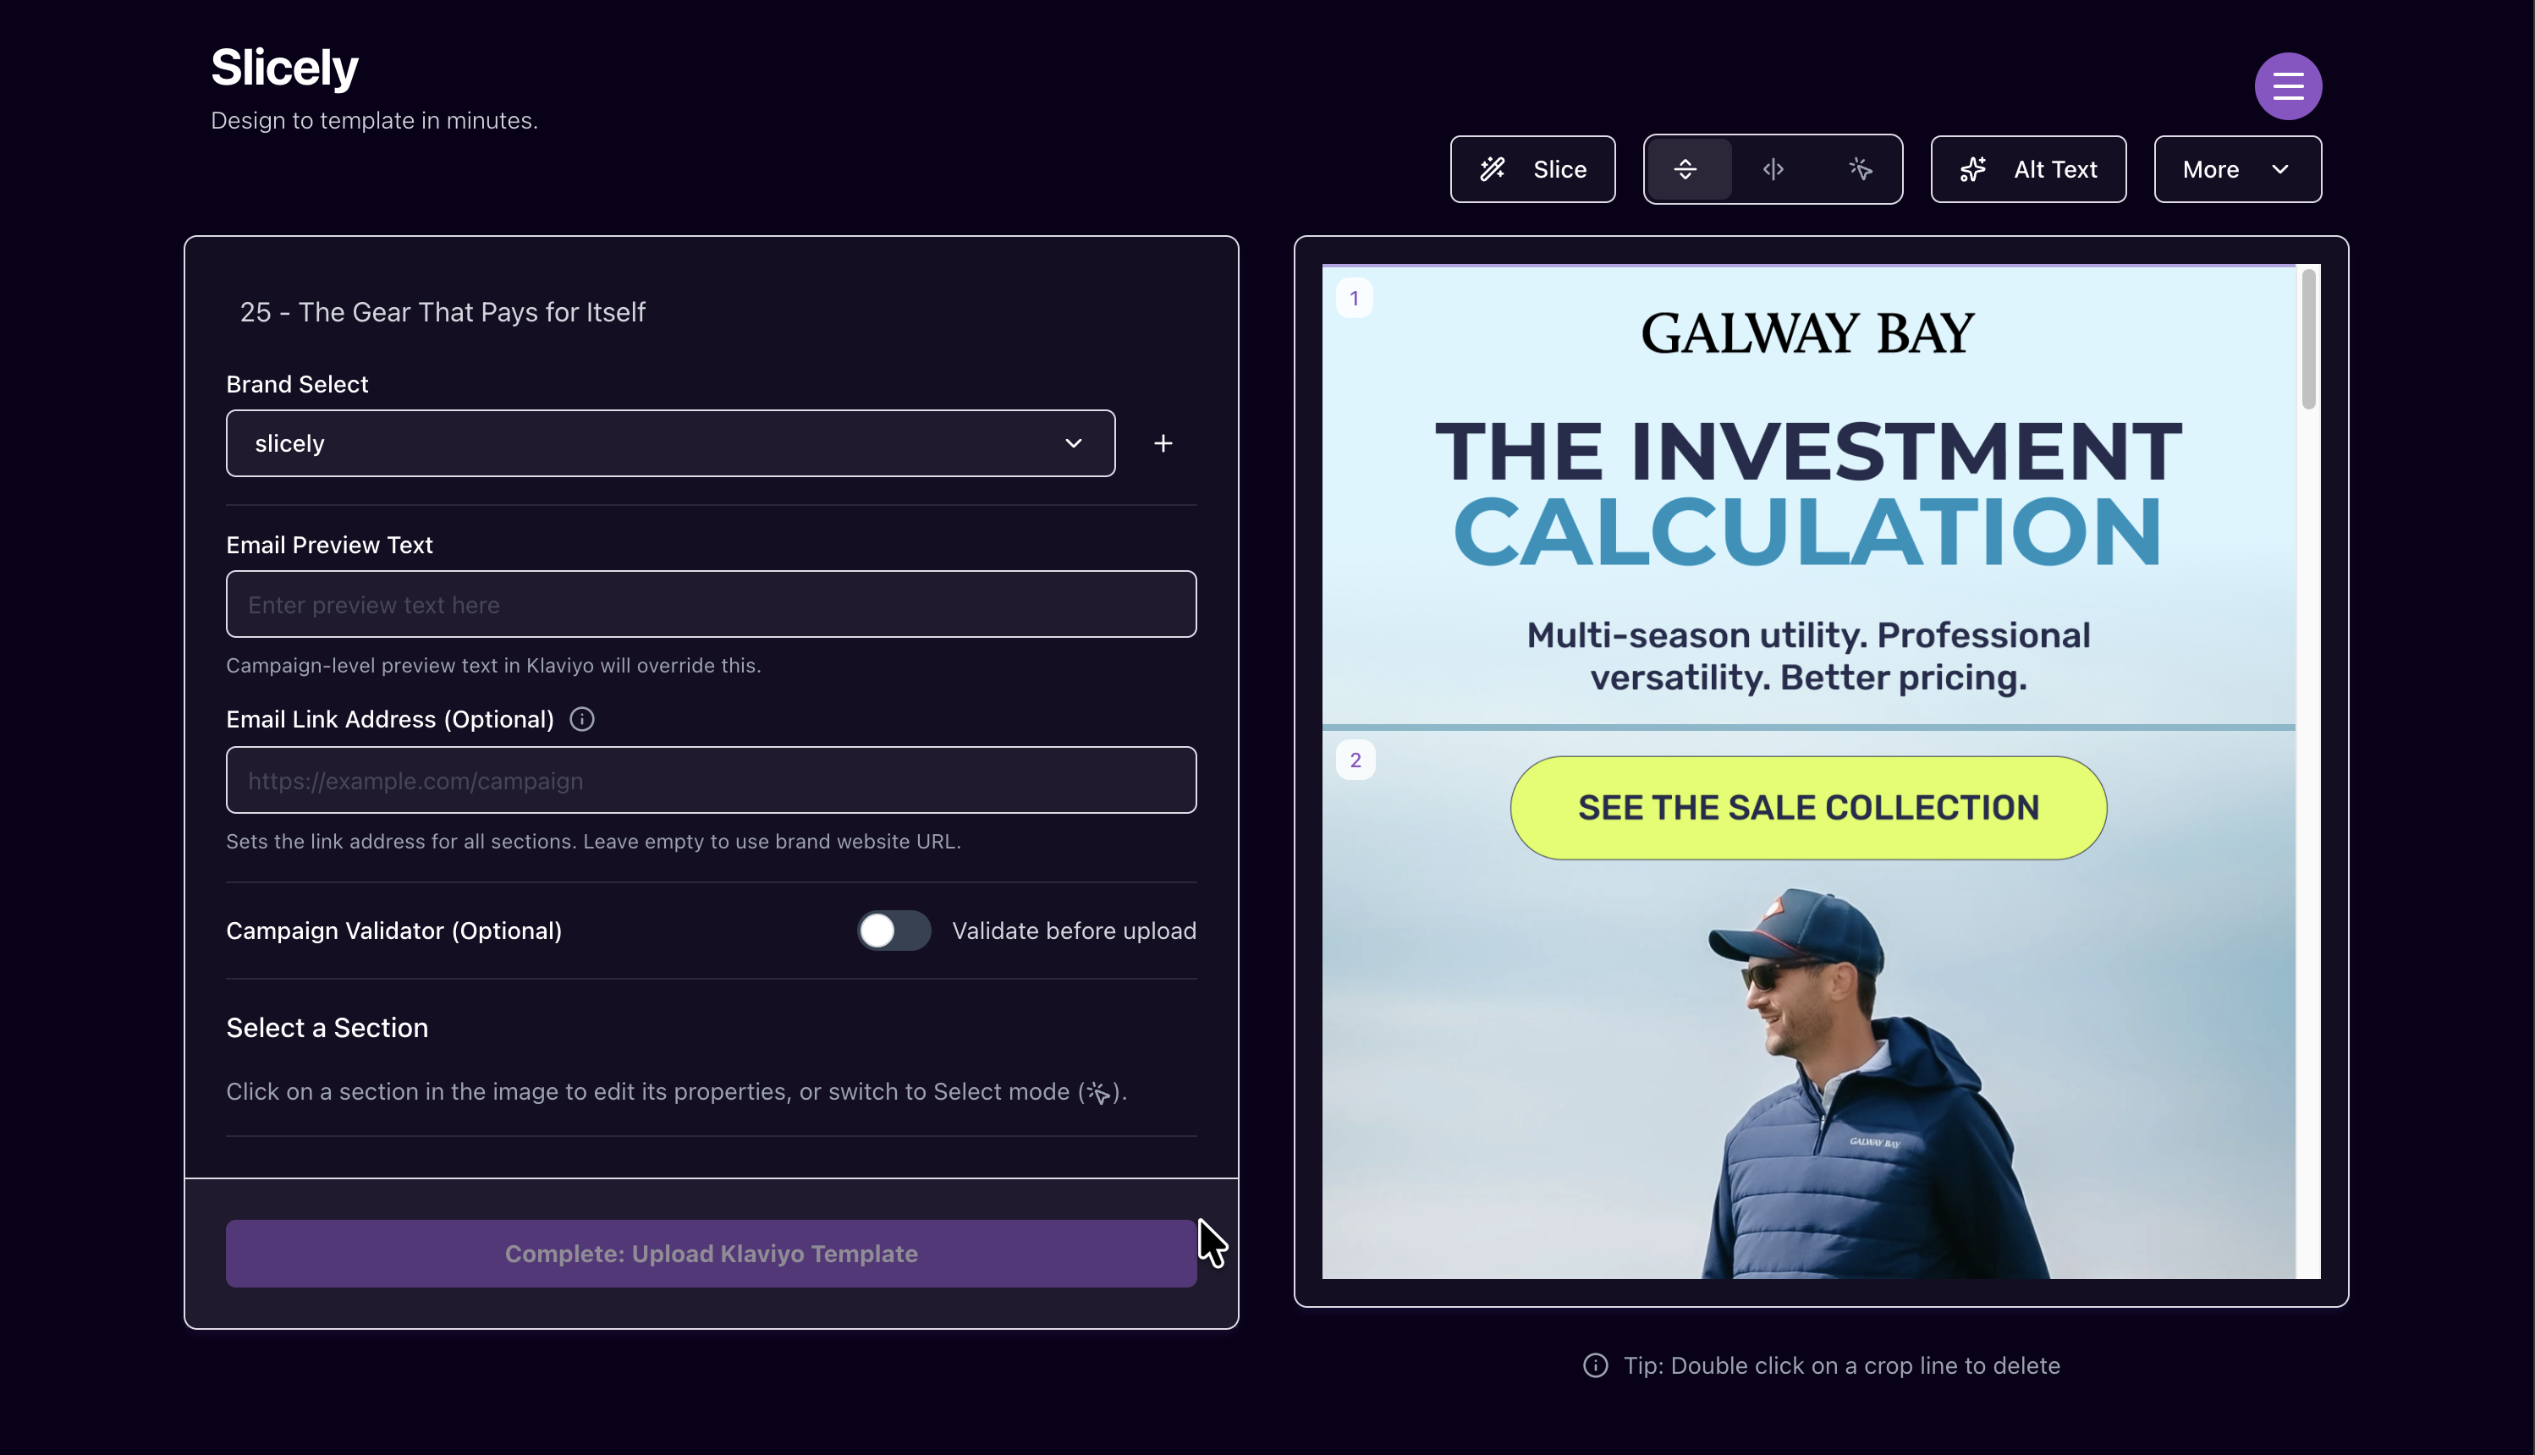Viewport: 2535px width, 1455px height.
Task: Click the crop line between sections
Action: pos(1807,727)
